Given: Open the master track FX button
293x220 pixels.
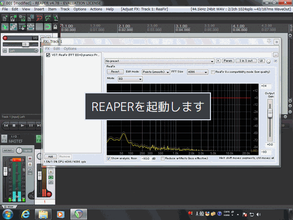Looking at the screenshot, I should tap(4, 141).
